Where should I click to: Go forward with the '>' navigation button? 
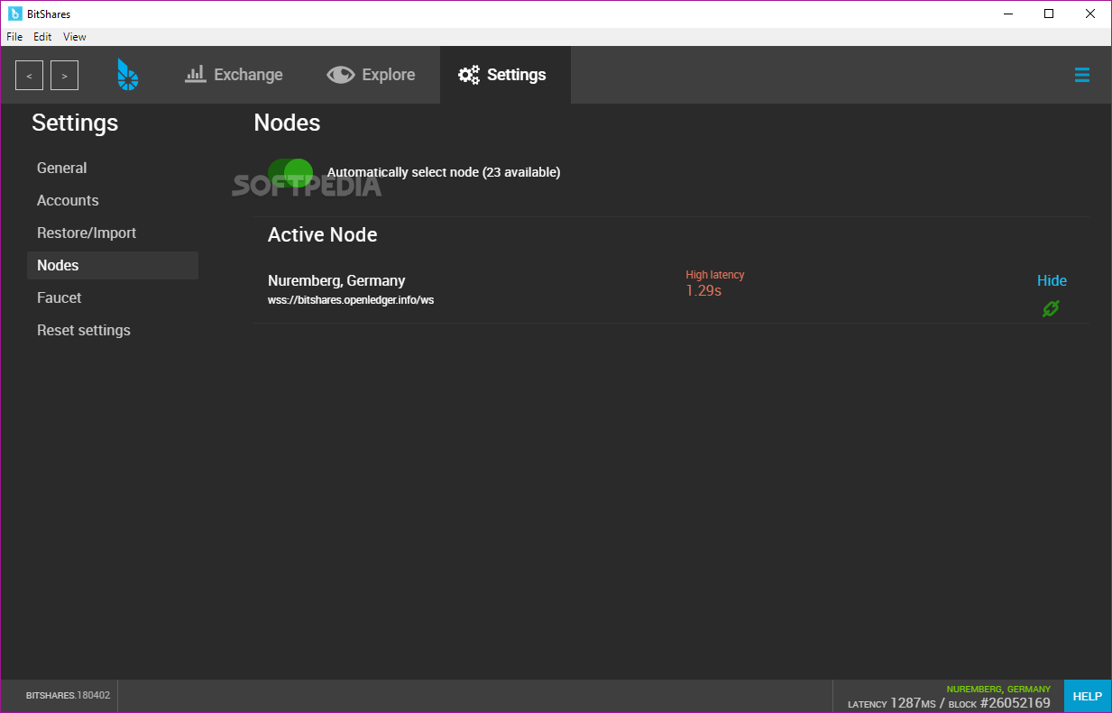(64, 76)
